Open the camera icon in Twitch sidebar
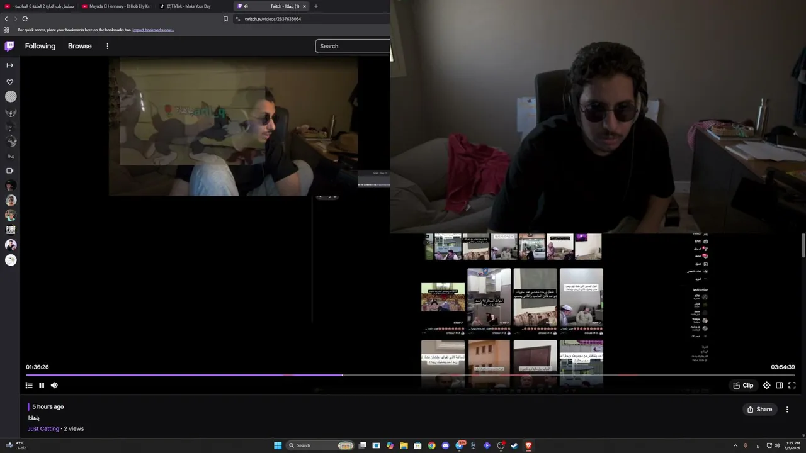 (x=9, y=171)
